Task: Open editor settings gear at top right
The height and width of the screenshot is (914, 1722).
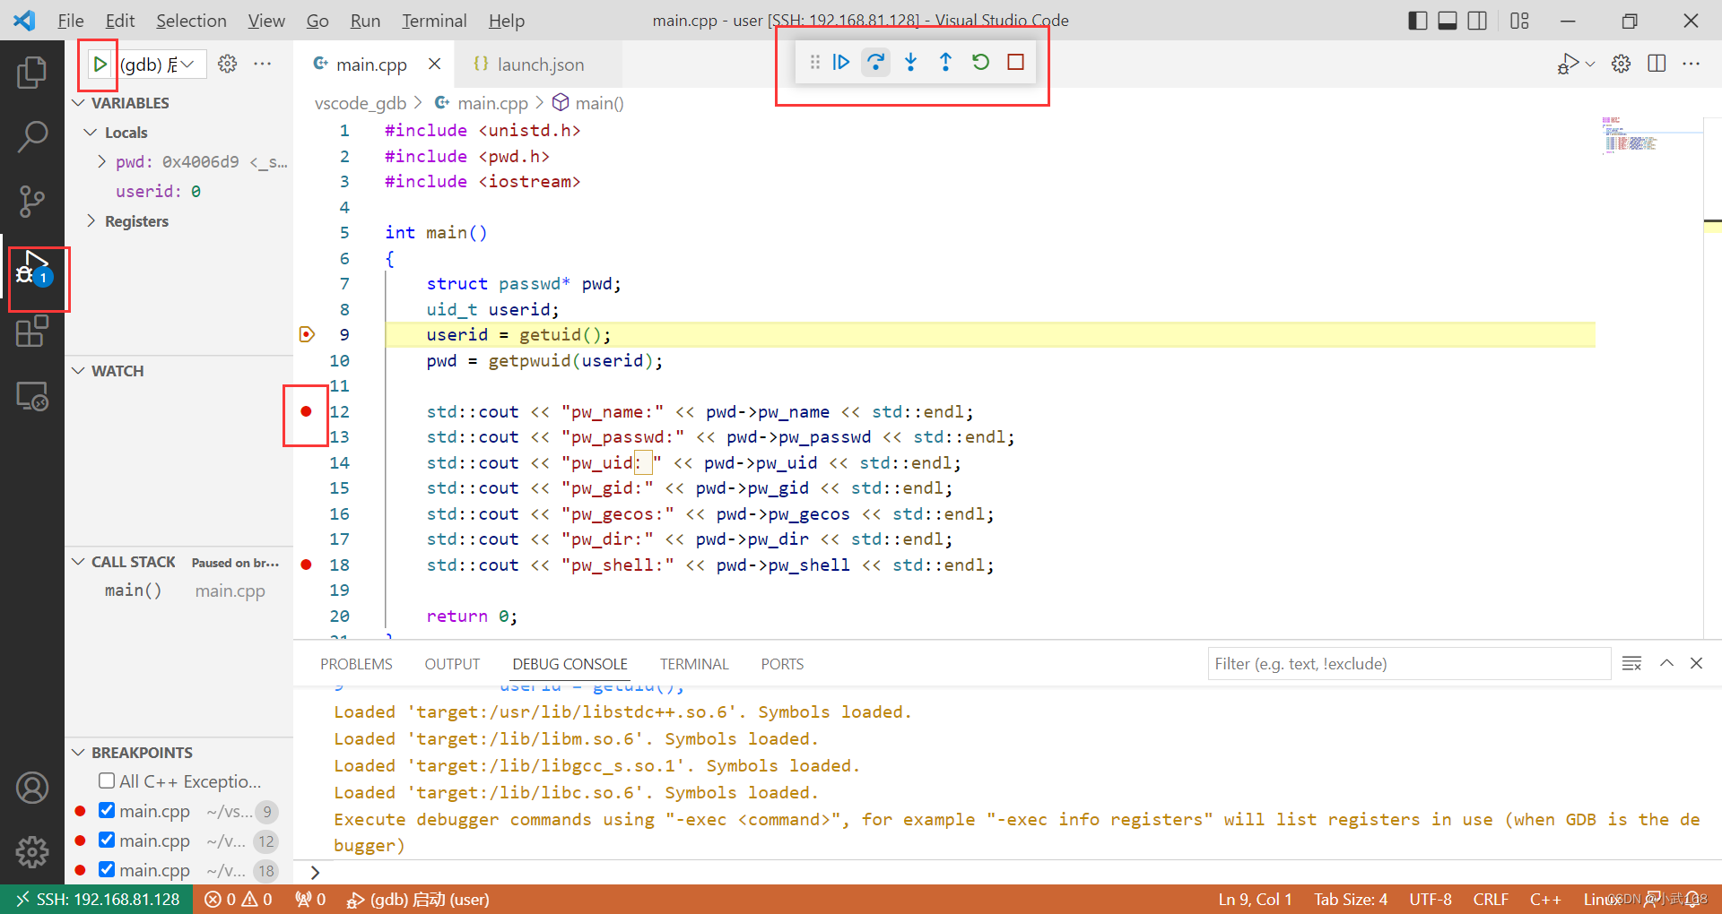Action: click(x=1622, y=64)
